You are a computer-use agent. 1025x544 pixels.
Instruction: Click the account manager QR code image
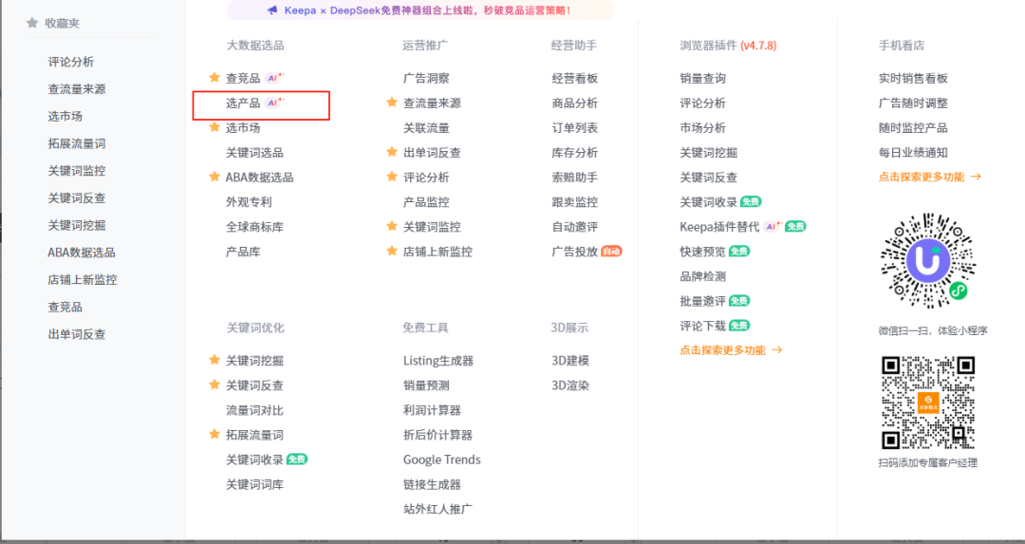927,403
